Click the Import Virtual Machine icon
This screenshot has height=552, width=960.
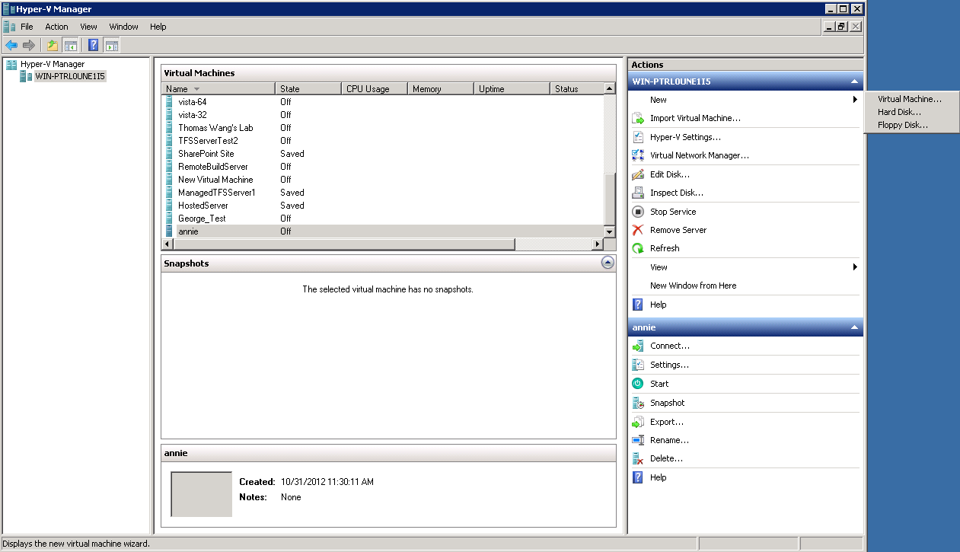(638, 119)
